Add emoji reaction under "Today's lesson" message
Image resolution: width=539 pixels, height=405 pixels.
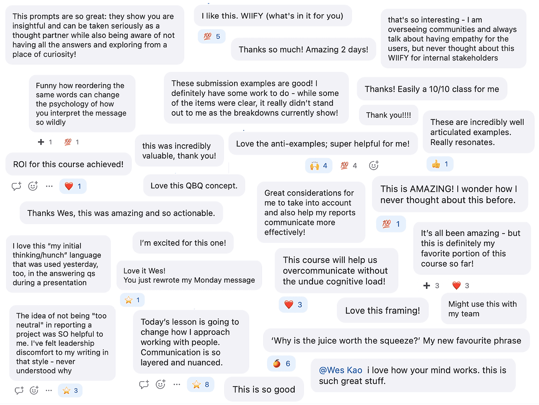click(x=161, y=385)
